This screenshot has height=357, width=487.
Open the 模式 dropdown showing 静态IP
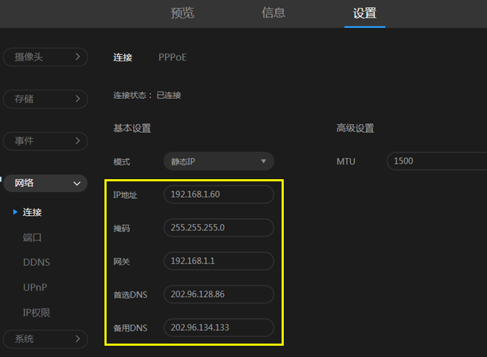pos(219,161)
